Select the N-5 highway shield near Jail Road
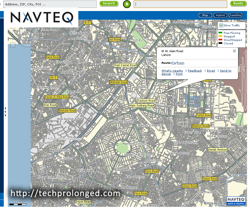Image resolution: width=250 pixels, height=209 pixels. [87, 23]
